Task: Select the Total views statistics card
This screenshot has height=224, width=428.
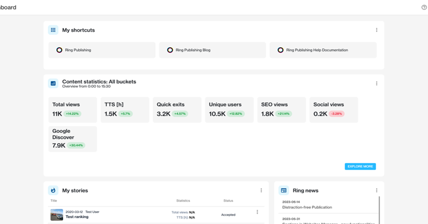Action: pyautogui.click(x=72, y=110)
